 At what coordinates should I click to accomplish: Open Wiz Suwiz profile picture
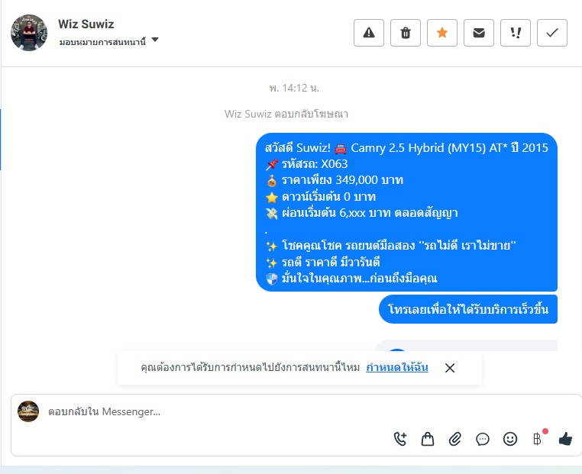click(x=29, y=33)
